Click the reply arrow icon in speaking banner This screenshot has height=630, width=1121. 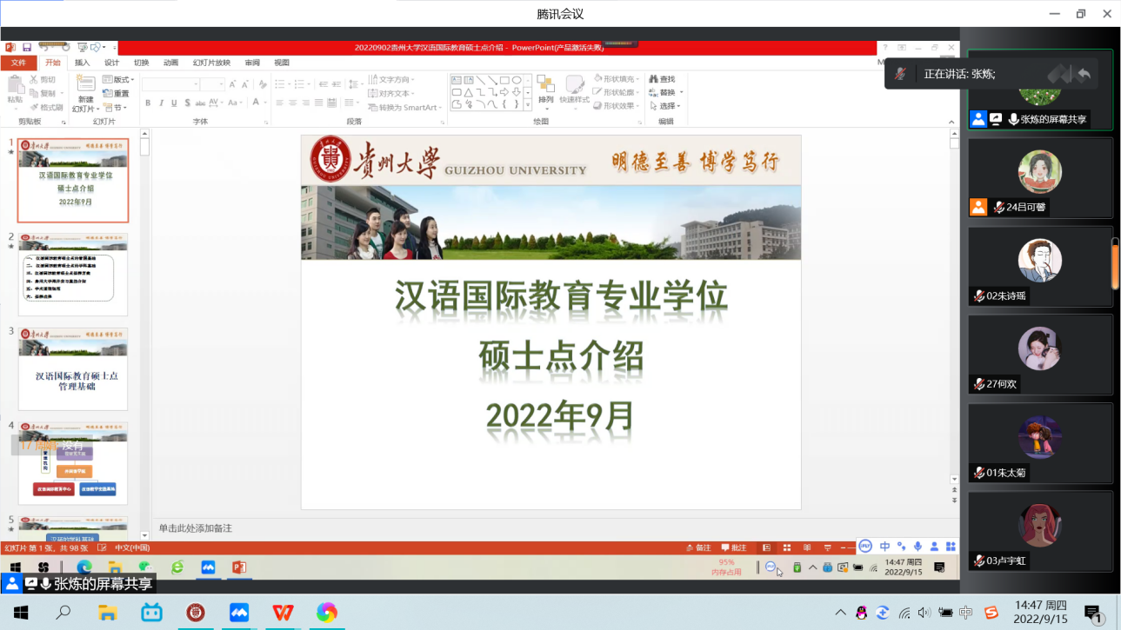[x=1084, y=74]
